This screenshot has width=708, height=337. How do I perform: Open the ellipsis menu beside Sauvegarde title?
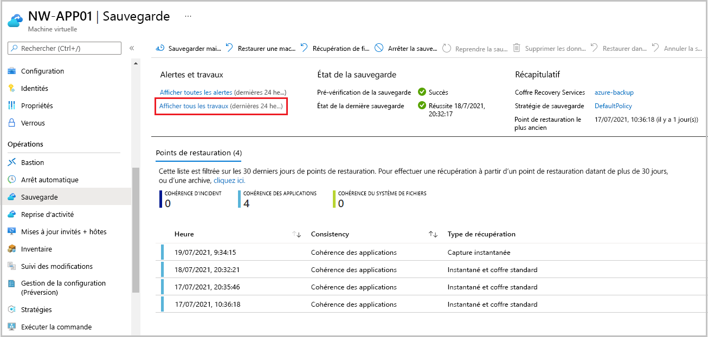pos(188,16)
